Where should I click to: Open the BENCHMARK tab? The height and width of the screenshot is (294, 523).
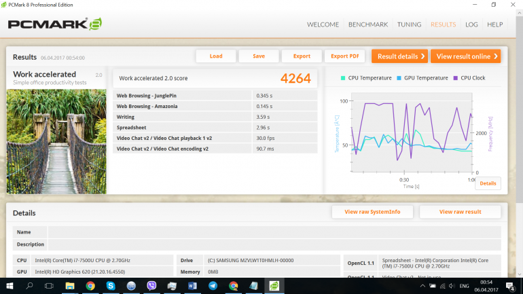(368, 24)
